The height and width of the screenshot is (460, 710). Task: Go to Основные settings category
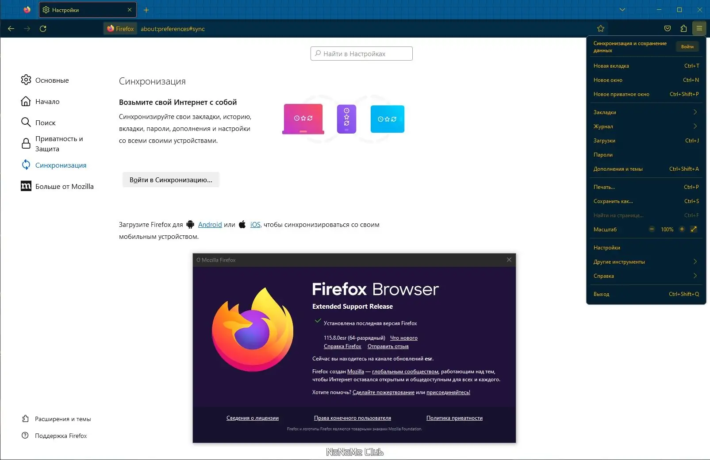[52, 80]
